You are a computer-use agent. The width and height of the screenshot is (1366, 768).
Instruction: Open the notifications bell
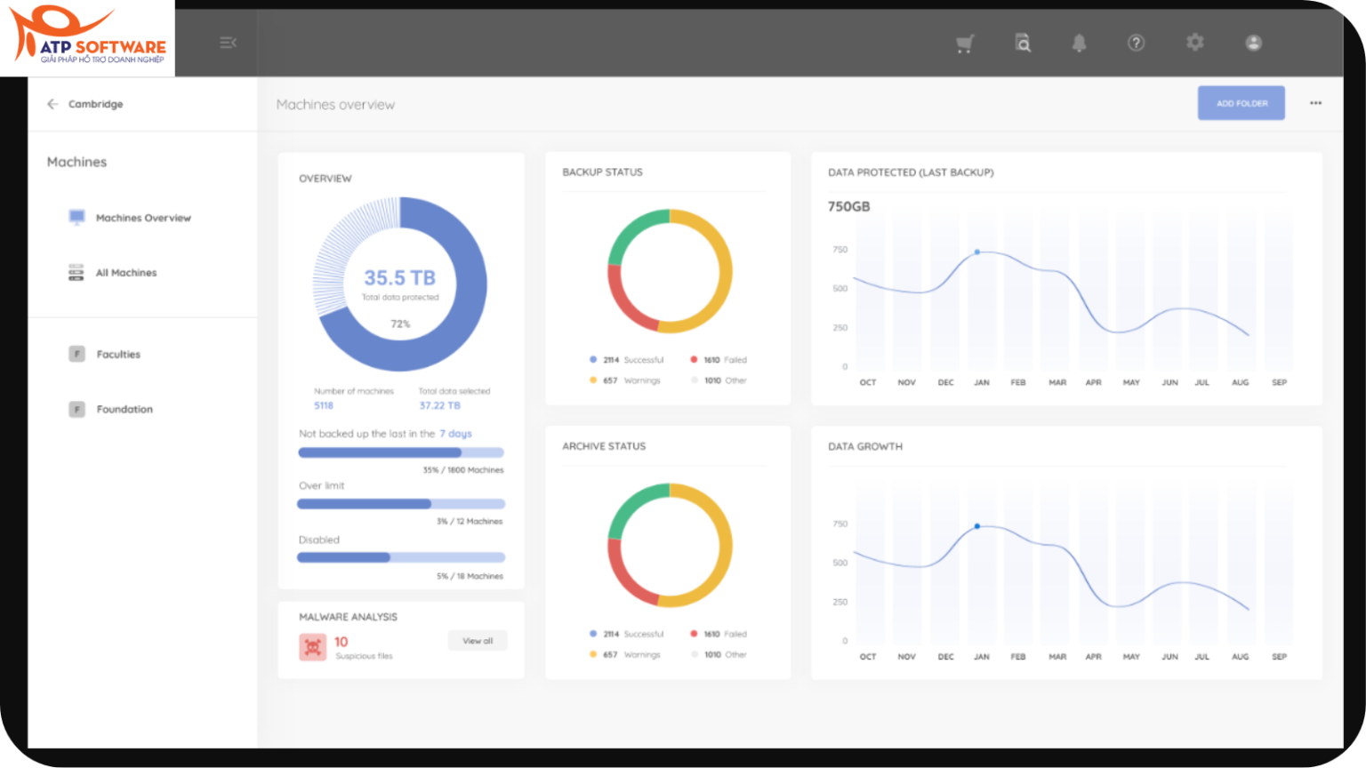pyautogui.click(x=1079, y=42)
